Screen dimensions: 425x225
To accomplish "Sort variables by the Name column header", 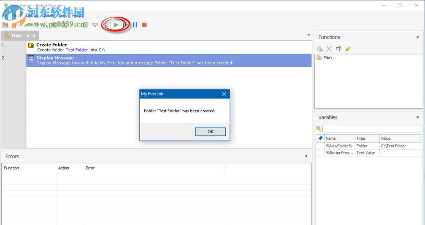I will (340, 138).
